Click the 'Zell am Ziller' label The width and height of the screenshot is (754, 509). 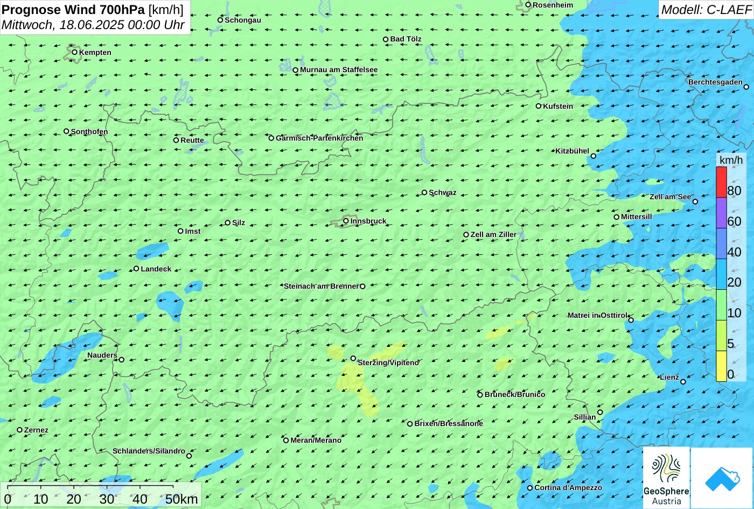[493, 235]
